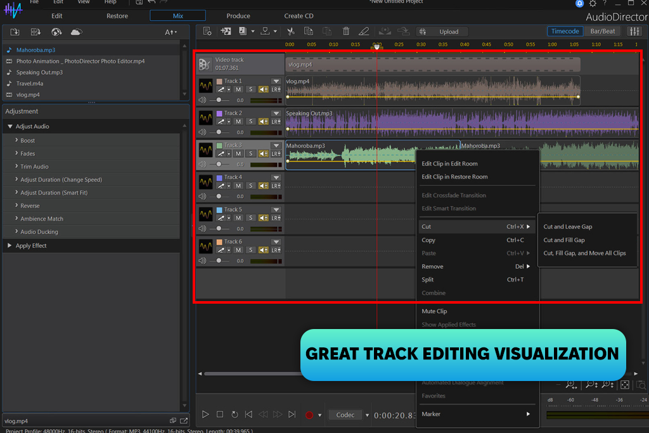
Task: Open Track 3 dropdown arrow
Action: 276,145
